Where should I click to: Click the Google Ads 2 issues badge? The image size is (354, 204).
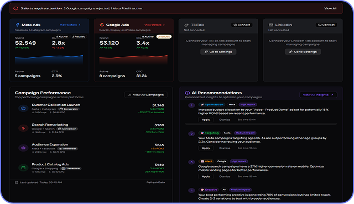click(x=164, y=36)
